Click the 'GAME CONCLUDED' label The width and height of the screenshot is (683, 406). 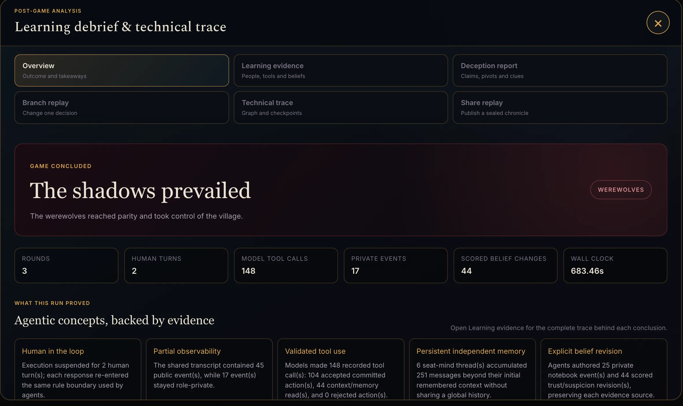[x=61, y=166]
